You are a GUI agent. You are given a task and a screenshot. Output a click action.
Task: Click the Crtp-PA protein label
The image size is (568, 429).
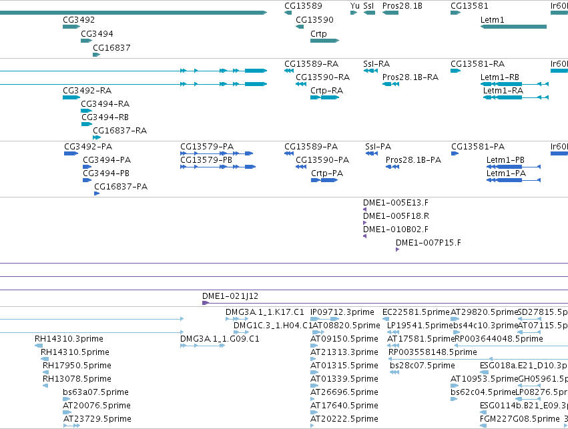[327, 173]
